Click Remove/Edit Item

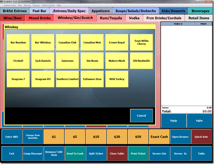click(54, 153)
